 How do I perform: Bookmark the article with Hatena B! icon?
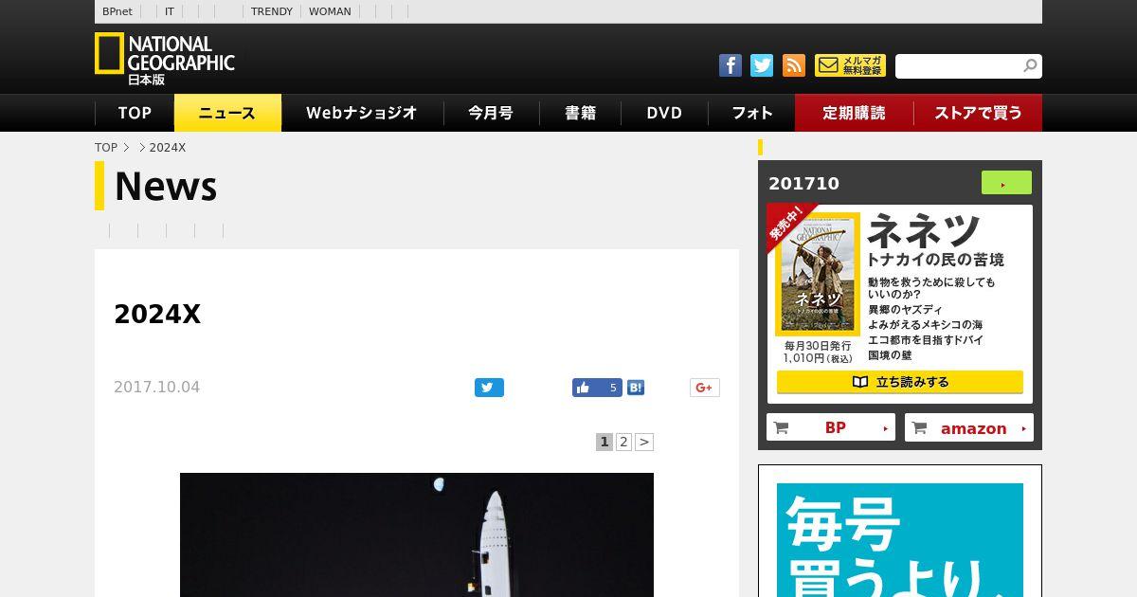tap(636, 388)
